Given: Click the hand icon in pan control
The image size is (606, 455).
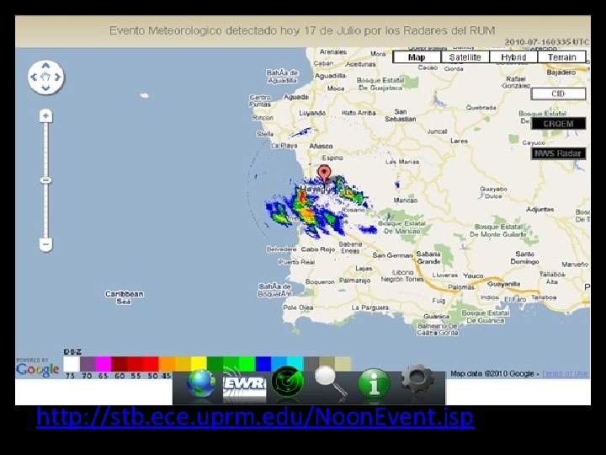Looking at the screenshot, I should [45, 77].
